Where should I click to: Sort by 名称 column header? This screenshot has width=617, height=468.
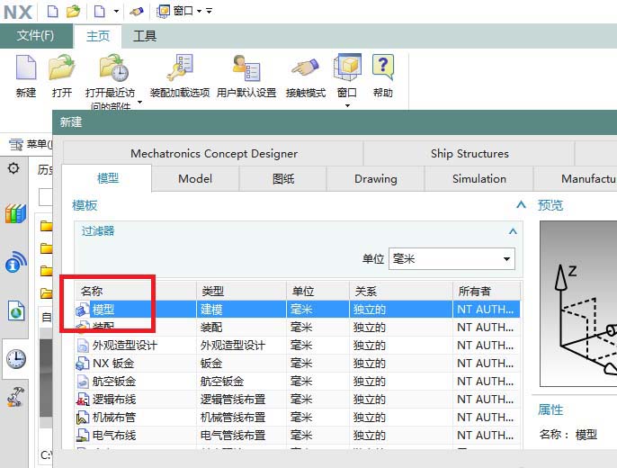coord(135,292)
